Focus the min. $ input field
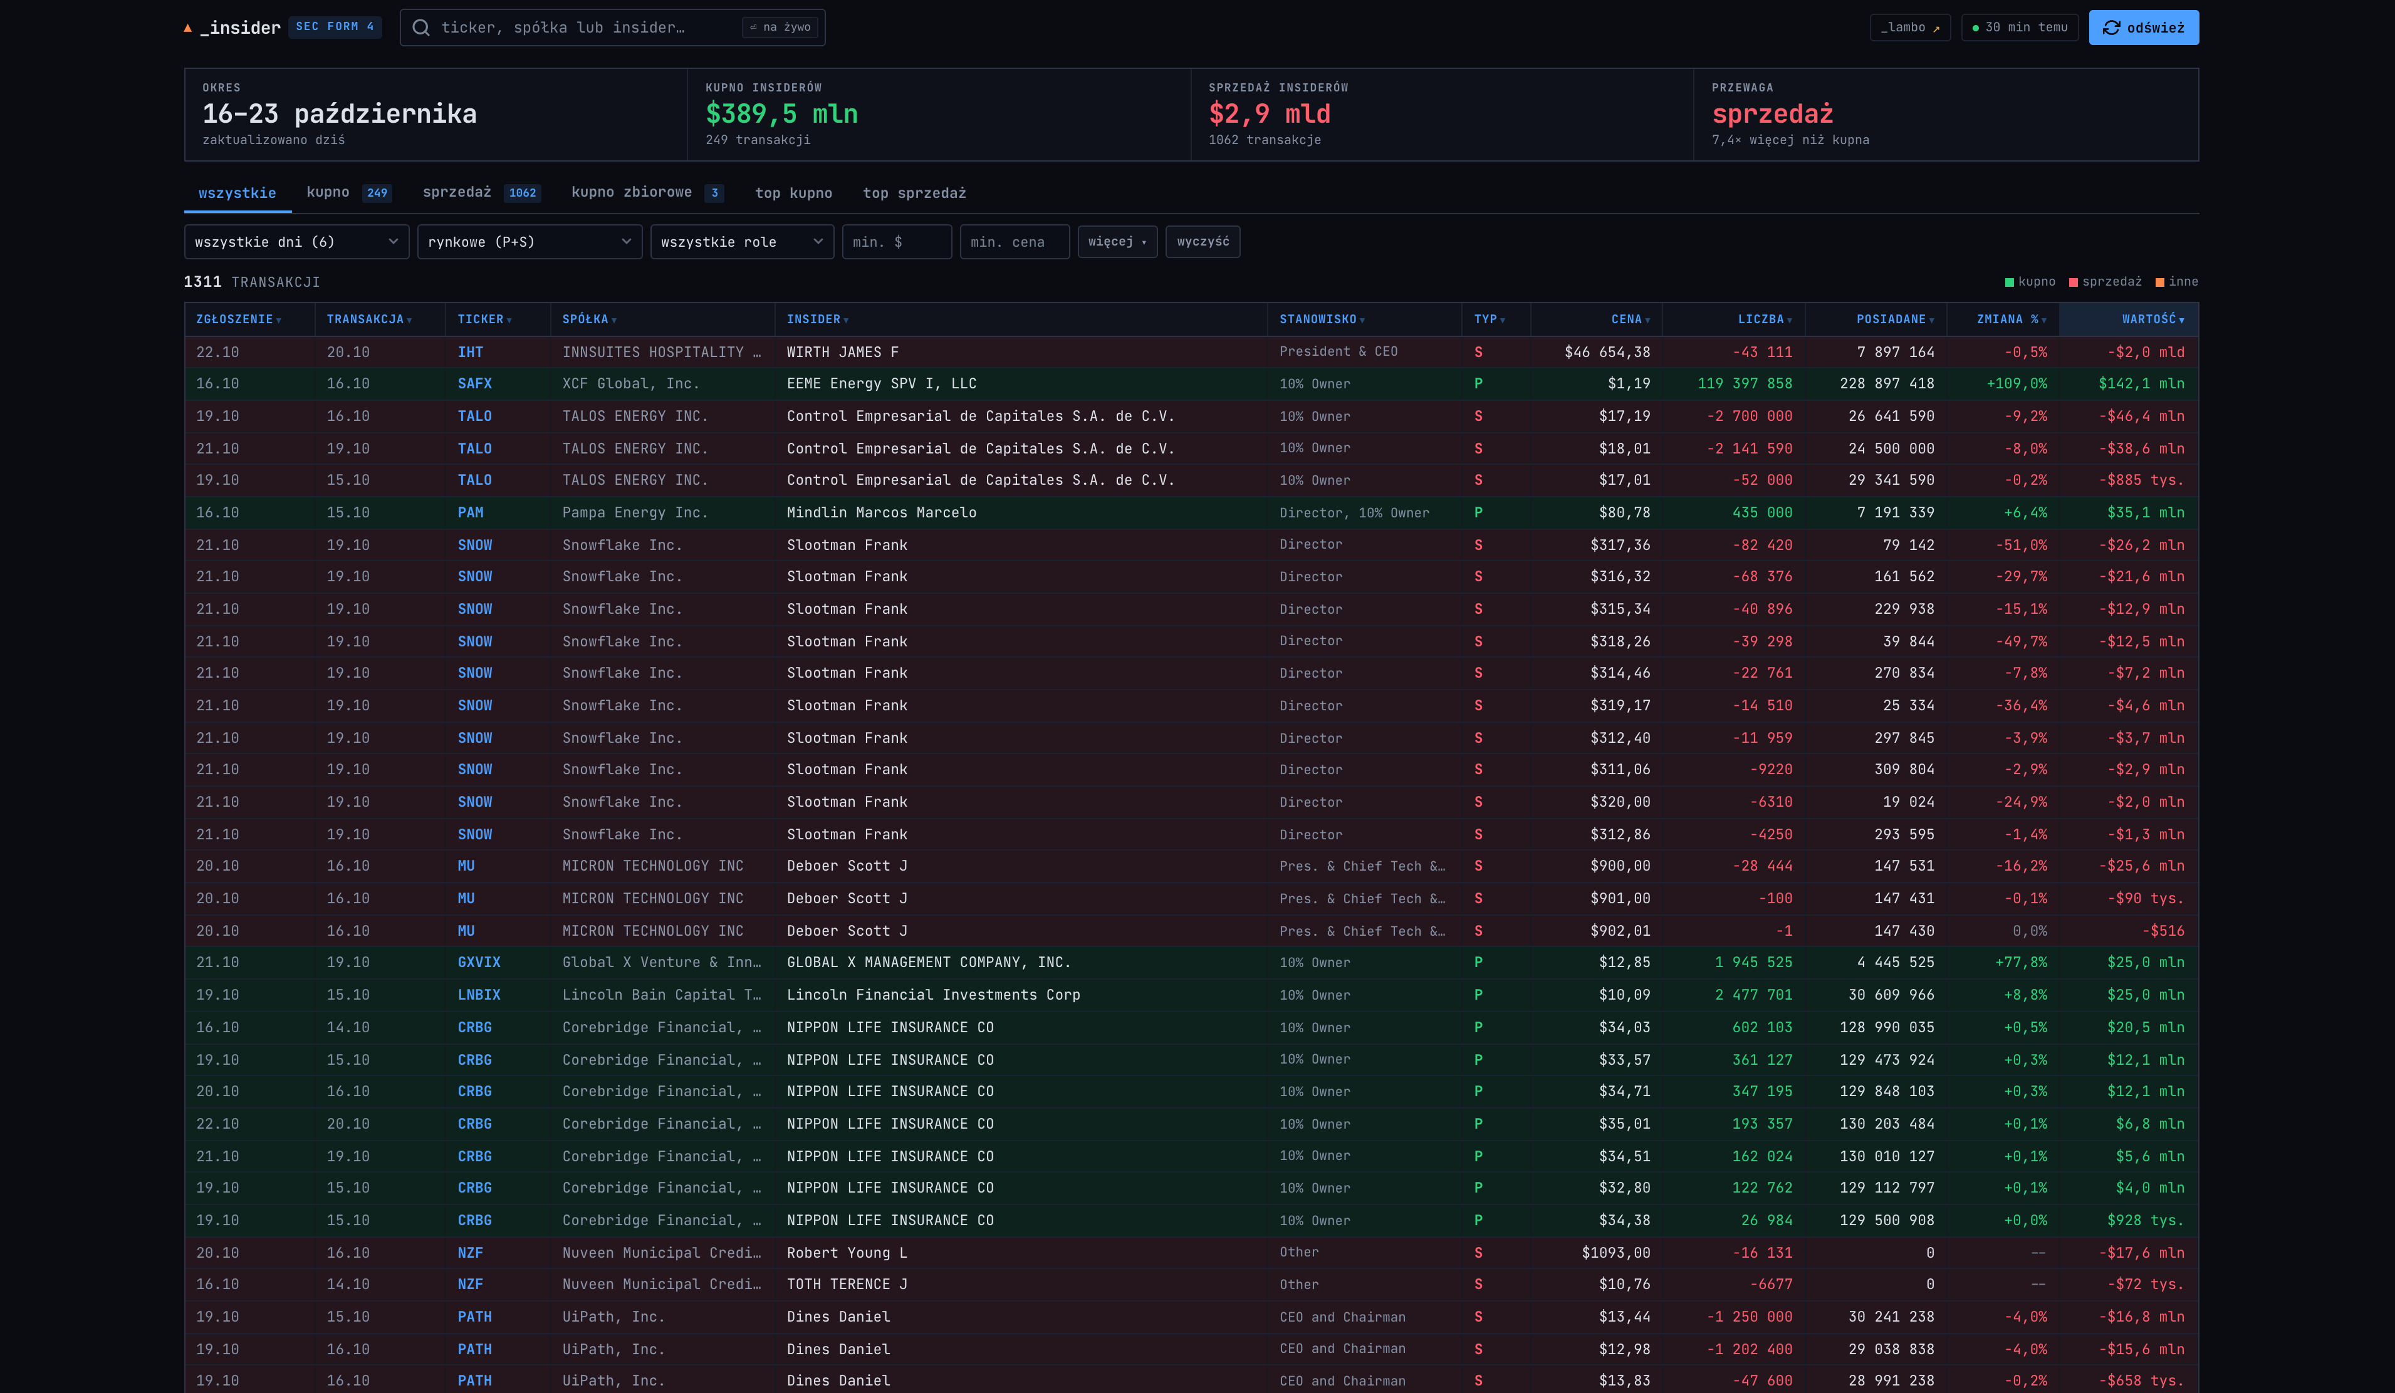 click(896, 241)
